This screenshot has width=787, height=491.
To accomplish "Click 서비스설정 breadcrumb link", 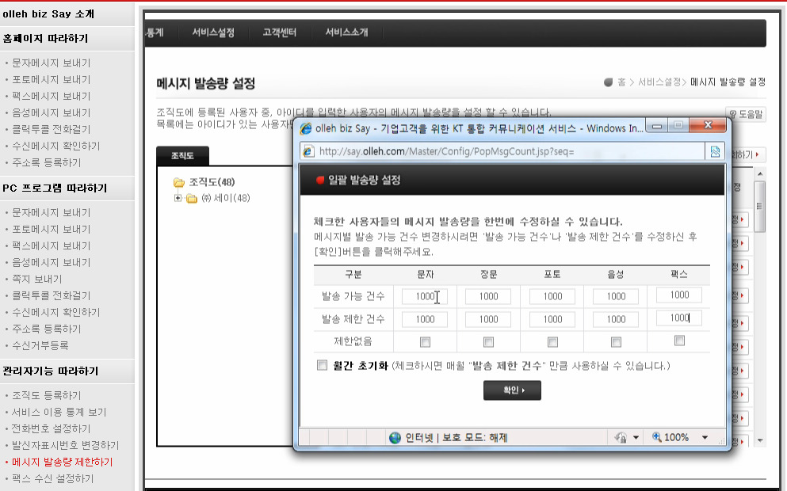I will [x=659, y=82].
